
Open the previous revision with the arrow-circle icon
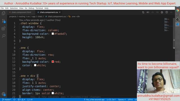148,12
